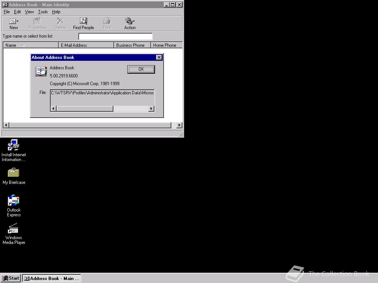Close the About Address Book dialog

[159, 57]
